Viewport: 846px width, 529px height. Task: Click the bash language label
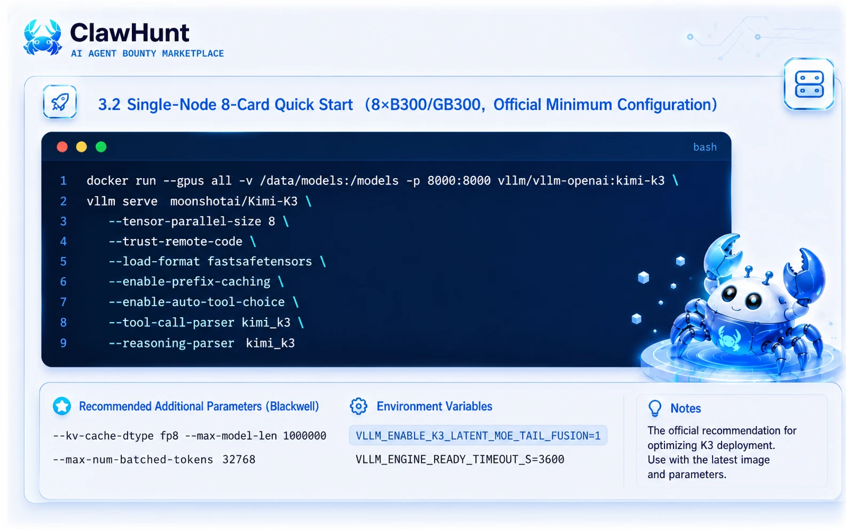pos(705,147)
